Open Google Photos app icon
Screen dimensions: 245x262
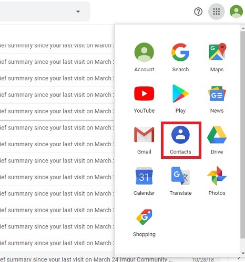(x=217, y=181)
